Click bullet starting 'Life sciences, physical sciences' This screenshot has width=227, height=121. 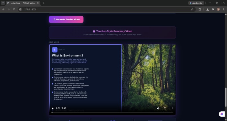coord(72,86)
